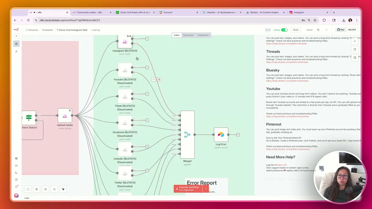
Task: Open the Personal breadcrumb link
Action: click(x=32, y=30)
